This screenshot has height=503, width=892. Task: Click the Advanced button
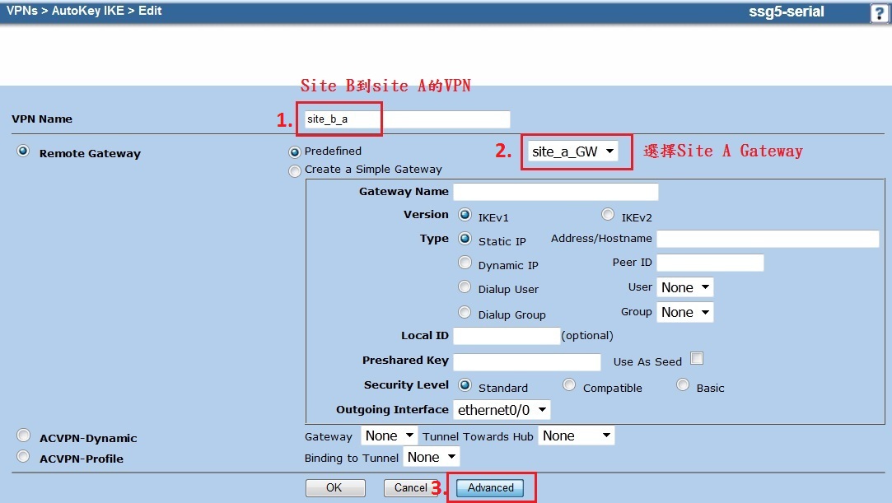tap(491, 487)
